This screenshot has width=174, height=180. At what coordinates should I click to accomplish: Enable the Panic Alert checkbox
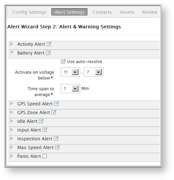45,156
